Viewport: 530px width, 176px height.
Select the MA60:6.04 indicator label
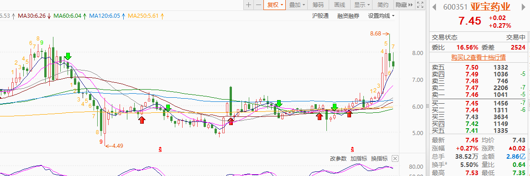click(70, 15)
